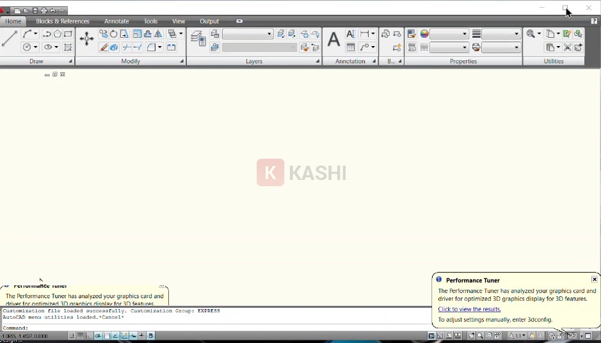
Task: Expand the Modify panel
Action: [x=182, y=61]
